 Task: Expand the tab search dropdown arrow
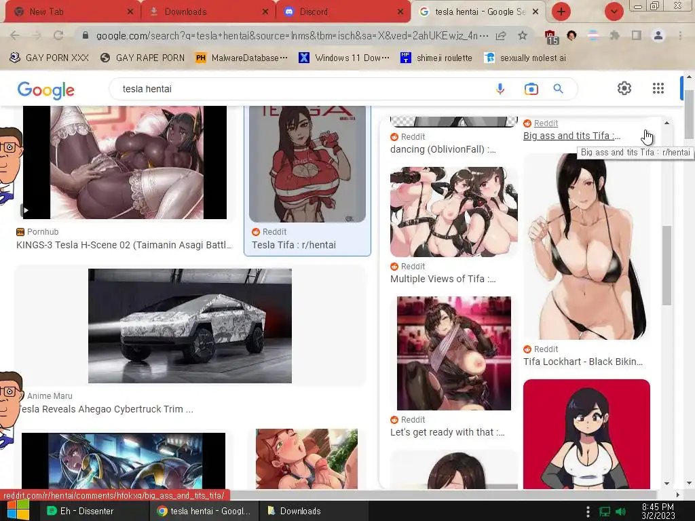(x=614, y=12)
